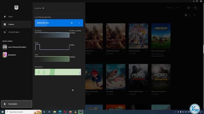Open the library search icon
The width and height of the screenshot is (204, 114).
pyautogui.click(x=194, y=15)
